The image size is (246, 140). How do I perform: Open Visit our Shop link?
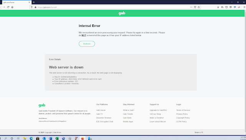[155, 114]
